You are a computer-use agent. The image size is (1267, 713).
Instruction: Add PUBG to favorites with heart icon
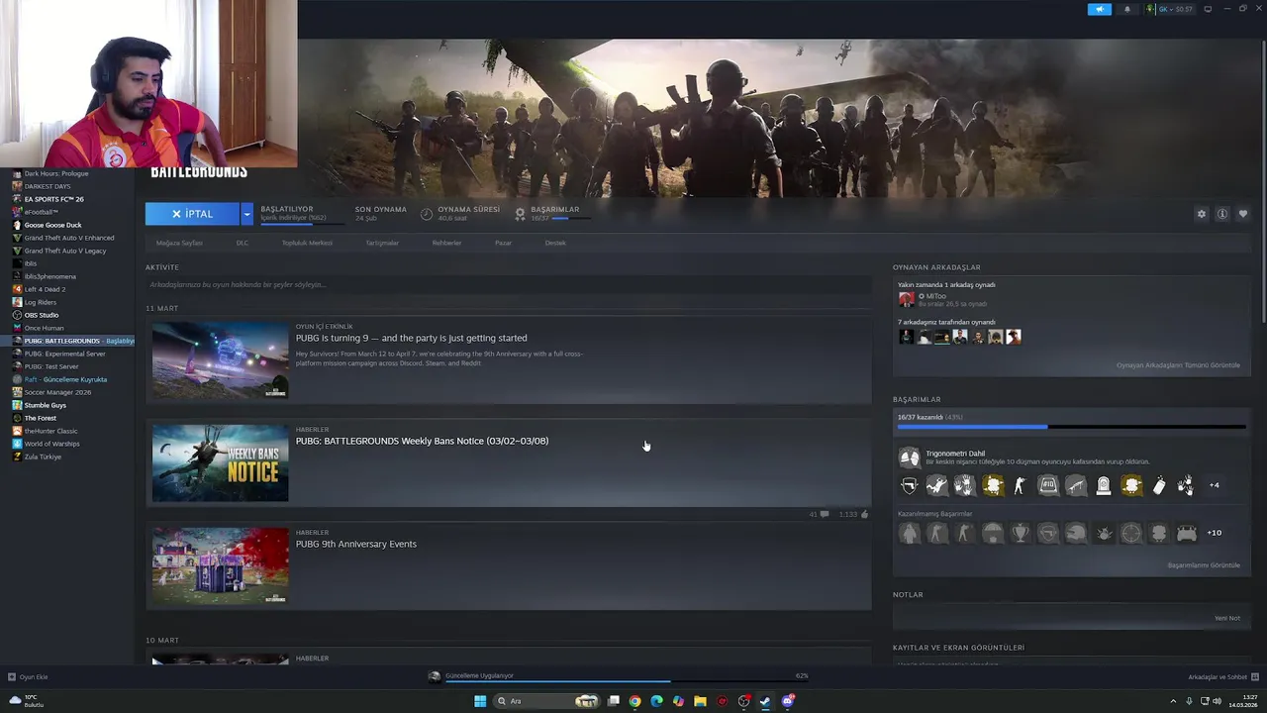[1243, 214]
